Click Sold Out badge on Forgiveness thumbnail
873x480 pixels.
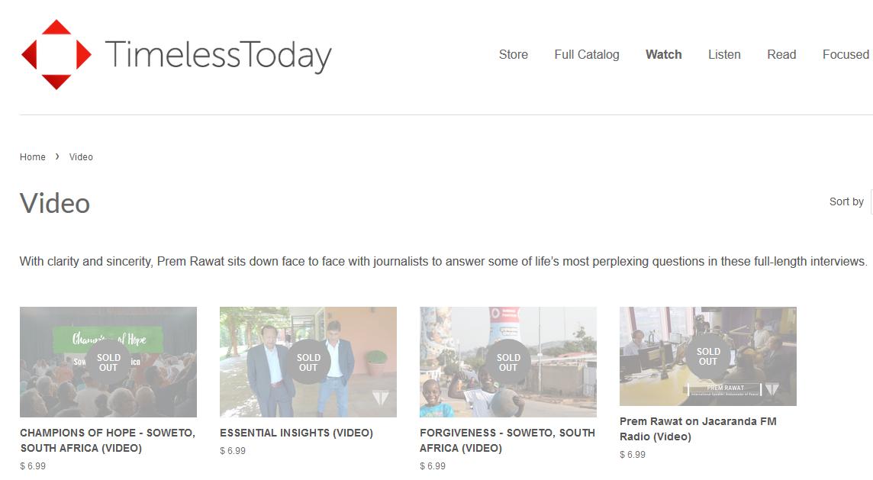(508, 362)
